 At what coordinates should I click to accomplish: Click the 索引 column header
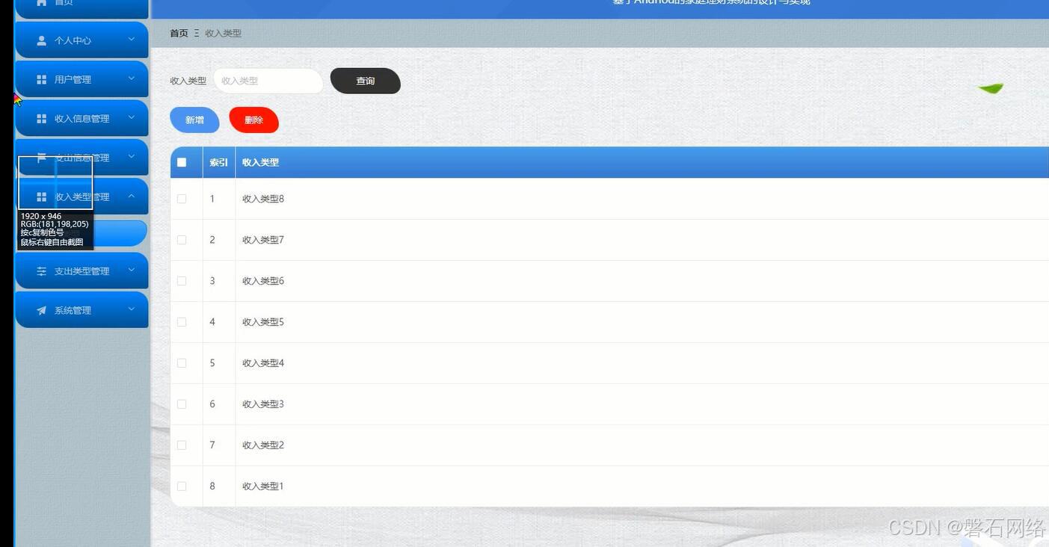219,162
